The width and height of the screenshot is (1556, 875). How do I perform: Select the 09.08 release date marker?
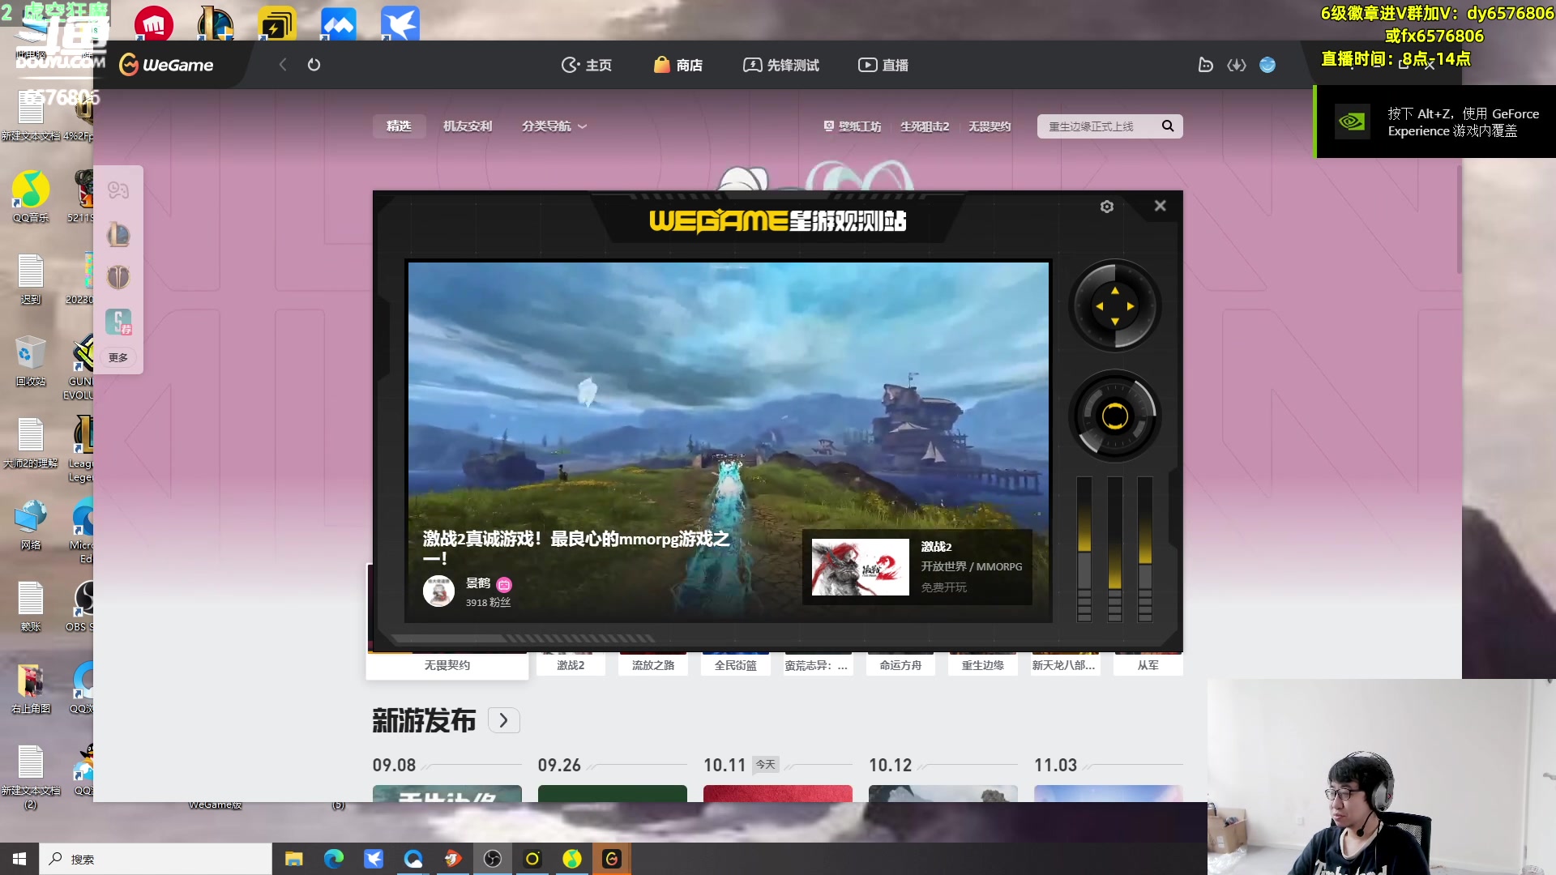point(394,766)
